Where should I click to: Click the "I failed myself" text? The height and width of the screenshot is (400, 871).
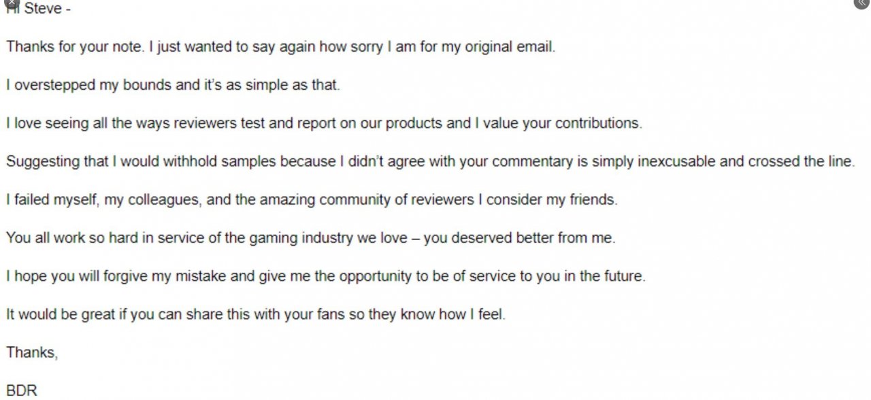click(x=45, y=201)
